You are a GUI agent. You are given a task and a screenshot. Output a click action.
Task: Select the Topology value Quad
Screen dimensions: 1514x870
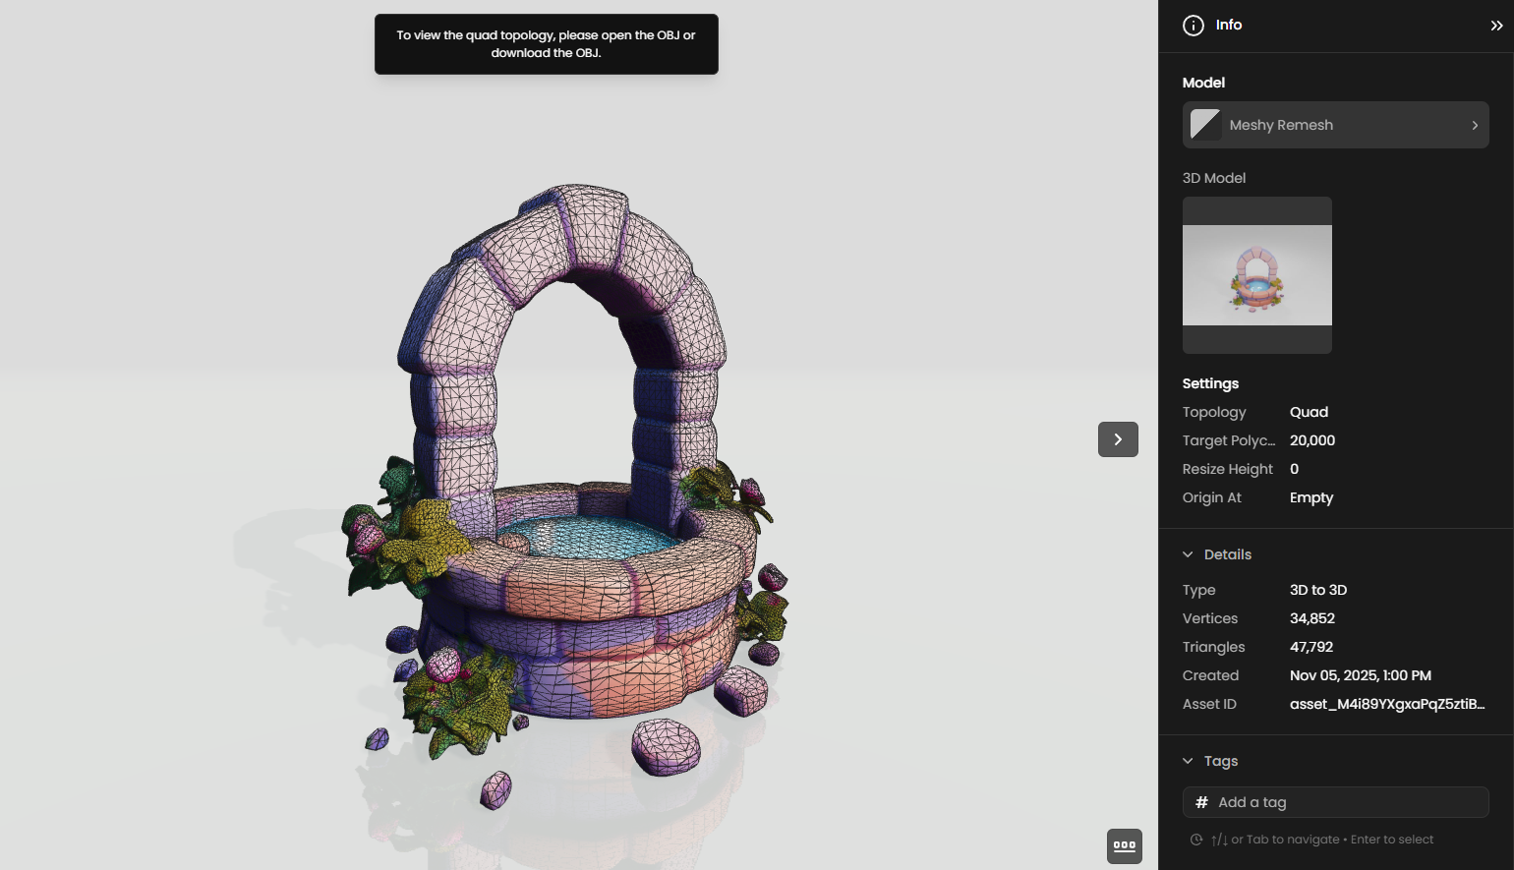1309,412
